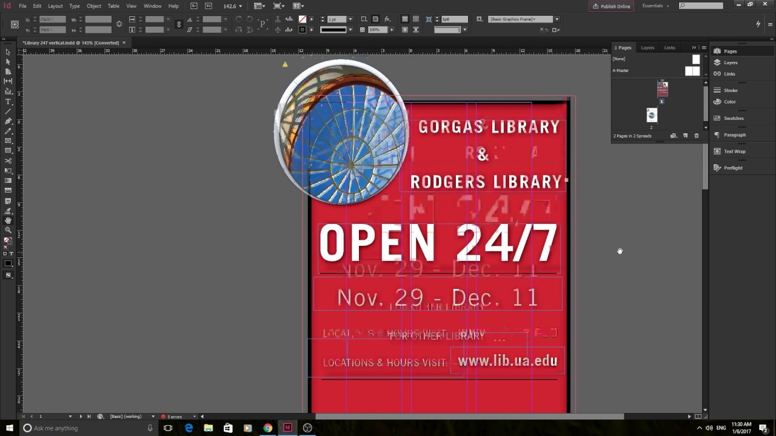The image size is (776, 436).
Task: Click rotate 90 degrees counter-clockwise icon
Action: 249,19
